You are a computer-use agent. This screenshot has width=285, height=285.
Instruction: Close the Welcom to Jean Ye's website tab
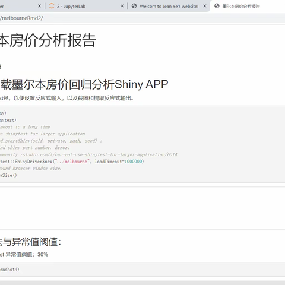click(205, 6)
